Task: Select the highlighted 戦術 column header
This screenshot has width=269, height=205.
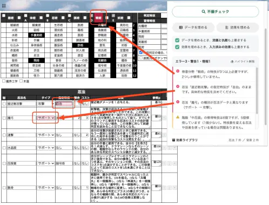Action: [98, 18]
